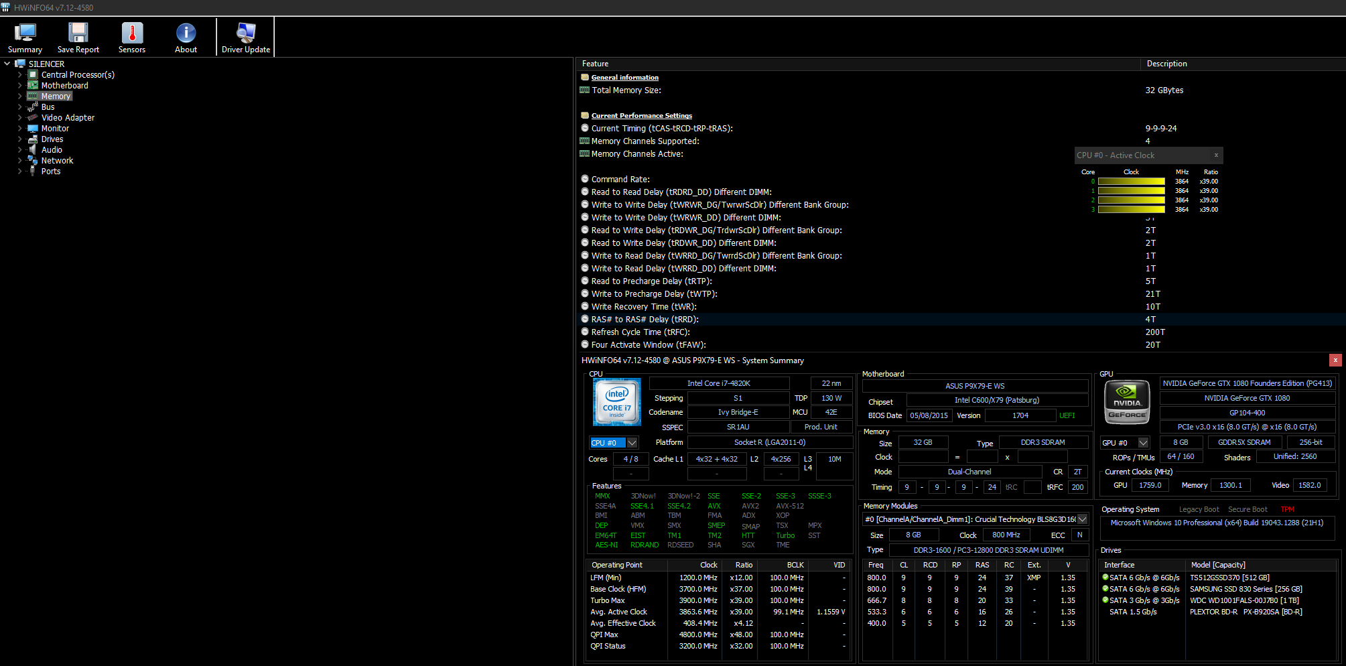
Task: Close the CPU #0 Active Clock window
Action: 1216,155
